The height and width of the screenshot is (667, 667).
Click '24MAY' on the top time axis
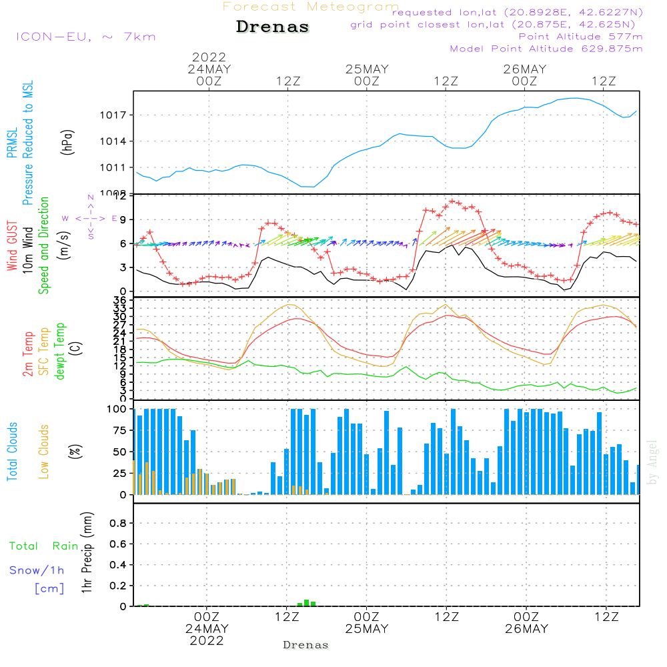tap(209, 69)
